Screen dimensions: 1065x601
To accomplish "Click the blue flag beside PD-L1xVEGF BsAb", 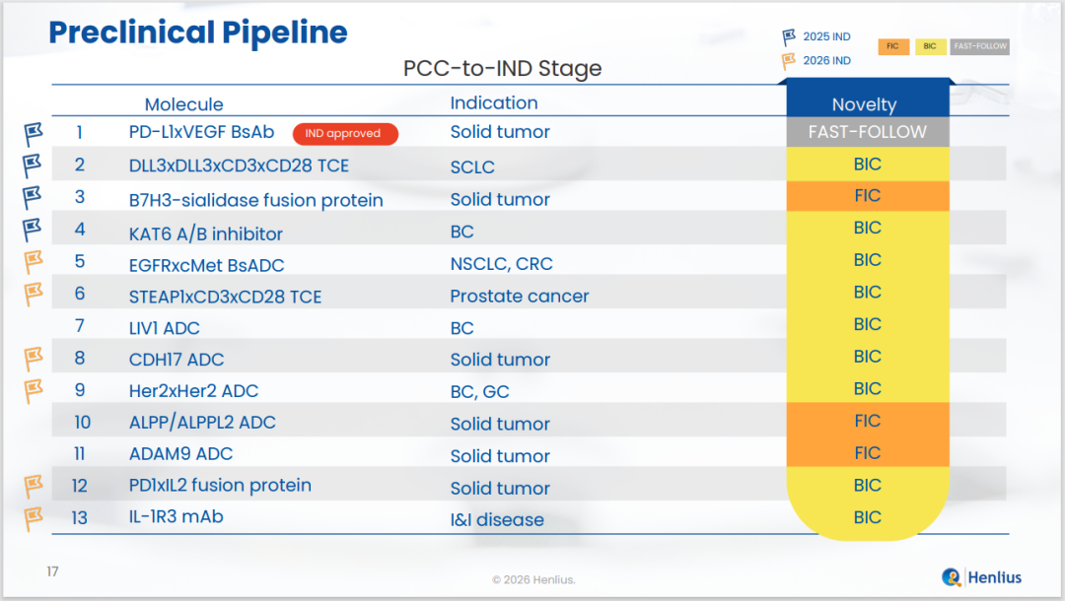I will point(34,135).
